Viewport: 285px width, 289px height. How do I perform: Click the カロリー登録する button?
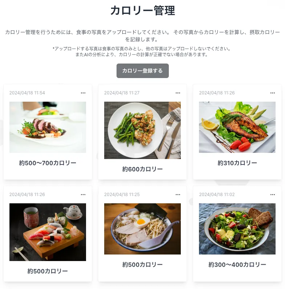click(142, 71)
